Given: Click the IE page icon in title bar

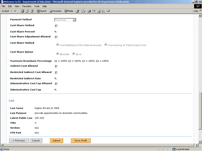Looking at the screenshot, I should pos(2,2).
